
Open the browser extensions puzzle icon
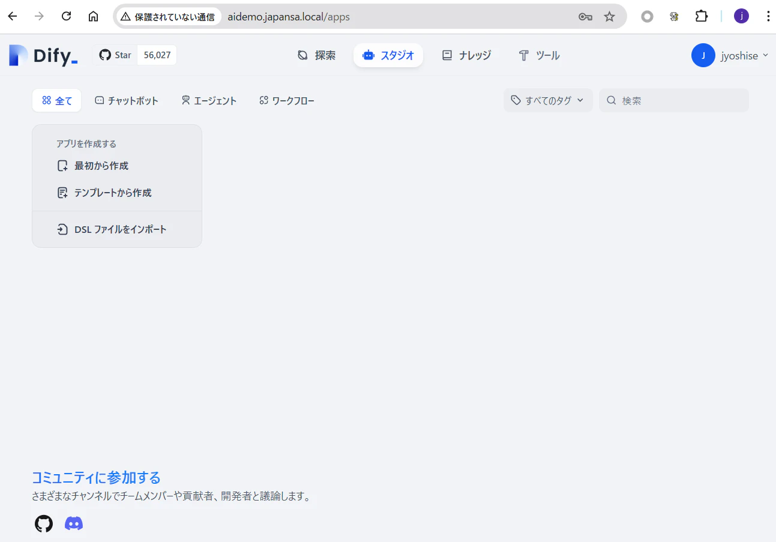[x=702, y=17]
